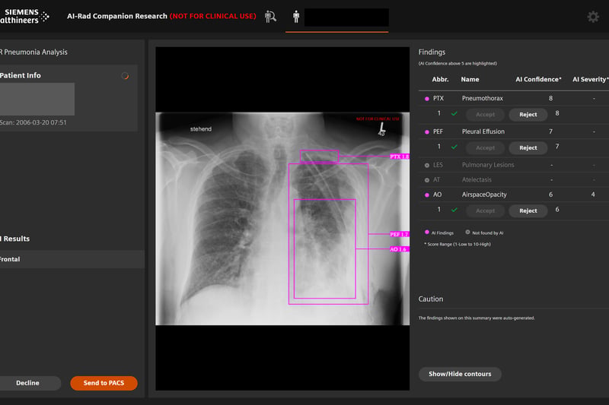Select the Frontal view row
The image size is (609, 405).
(72, 259)
